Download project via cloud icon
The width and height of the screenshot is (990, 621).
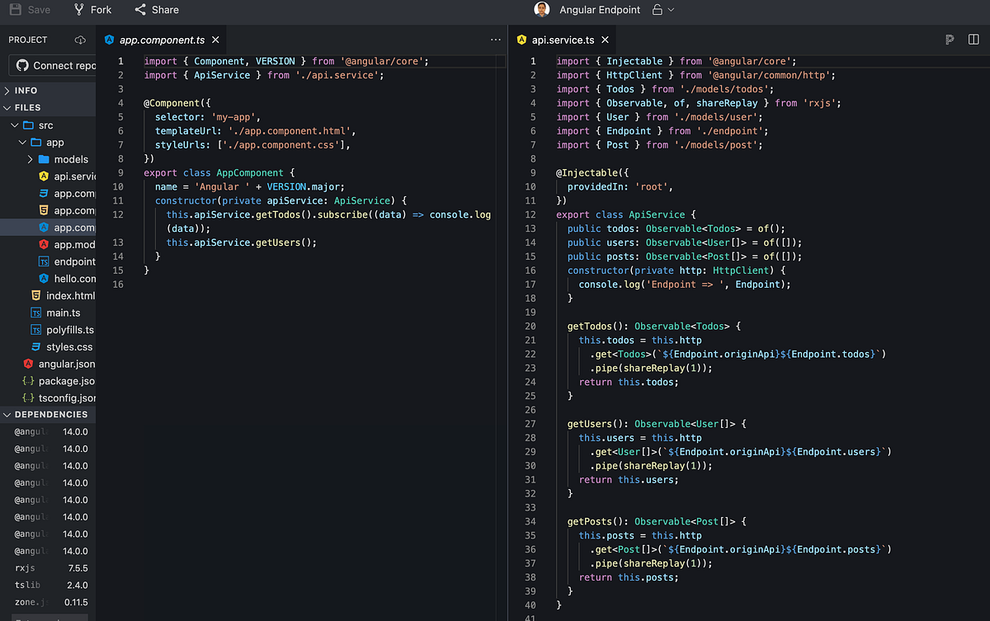click(x=80, y=40)
